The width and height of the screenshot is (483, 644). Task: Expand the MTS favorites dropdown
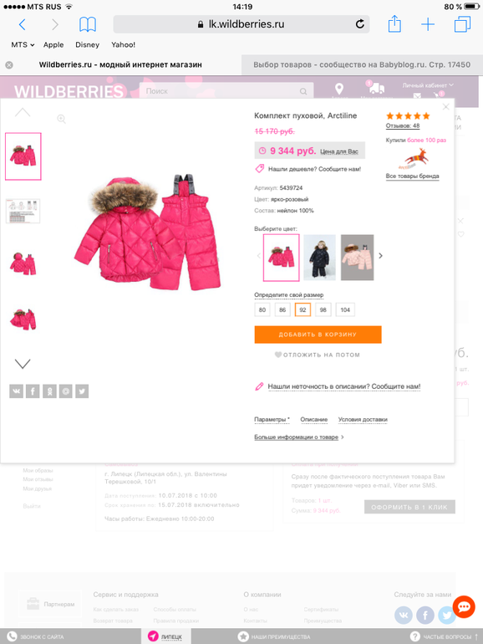23,45
